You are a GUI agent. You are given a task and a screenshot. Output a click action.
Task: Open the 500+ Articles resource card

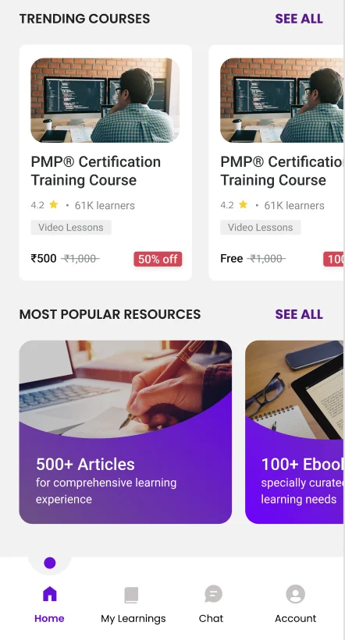[126, 432]
